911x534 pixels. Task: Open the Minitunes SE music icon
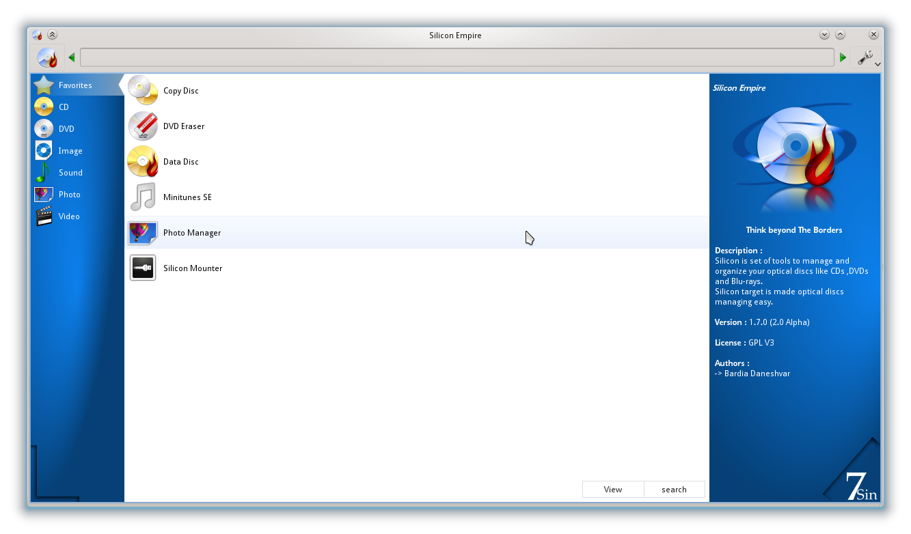(x=143, y=197)
